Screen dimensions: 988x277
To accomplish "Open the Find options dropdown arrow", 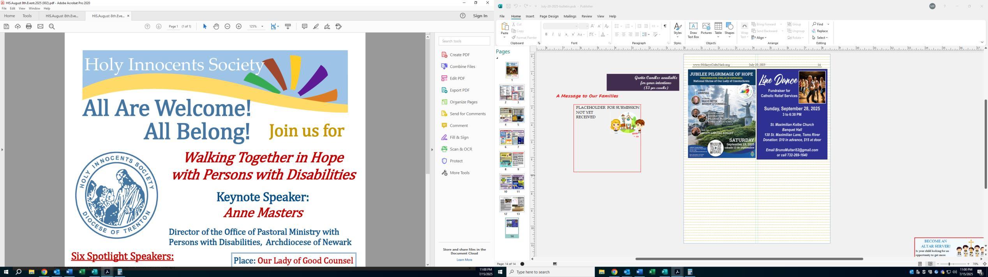I will tap(828, 24).
